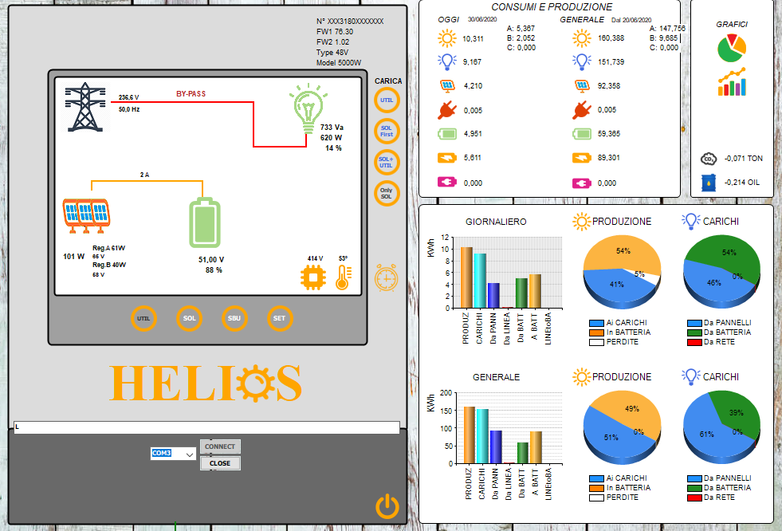782x531 pixels.
Task: Click the orange power button icon
Action: click(x=387, y=506)
